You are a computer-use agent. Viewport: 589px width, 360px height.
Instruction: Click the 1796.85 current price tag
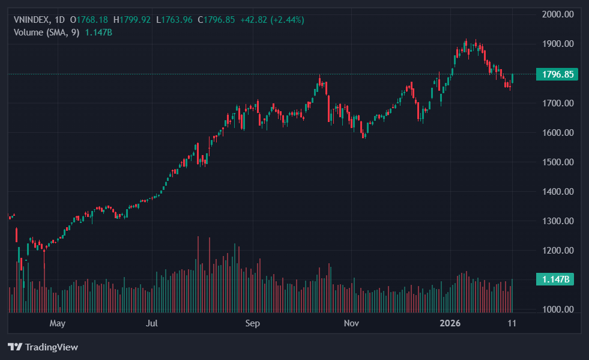pyautogui.click(x=558, y=75)
